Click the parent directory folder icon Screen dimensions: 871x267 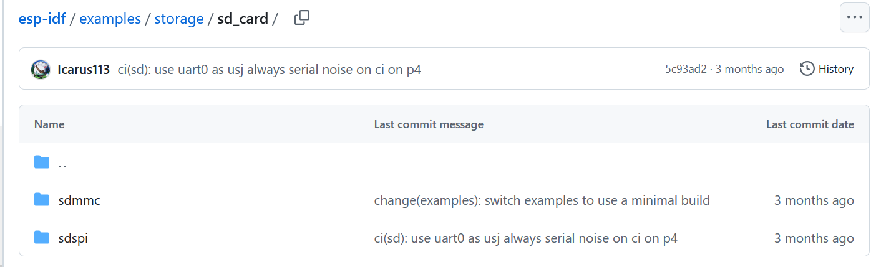(42, 162)
